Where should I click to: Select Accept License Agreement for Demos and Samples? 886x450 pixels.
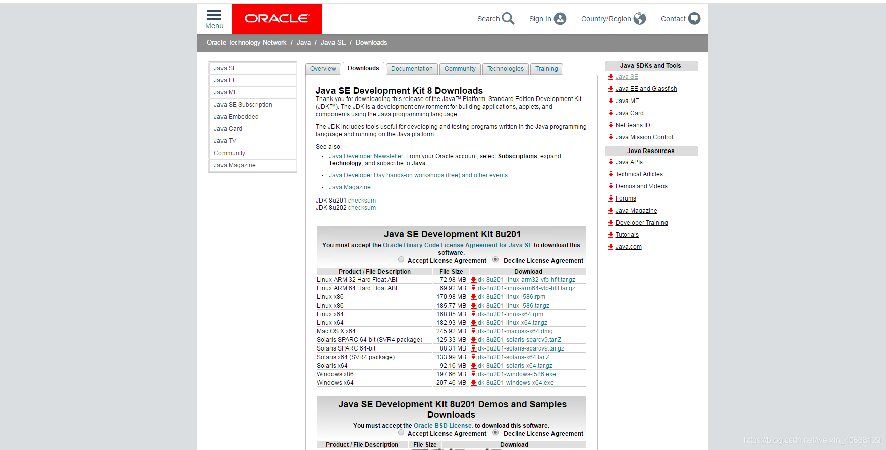tap(401, 433)
